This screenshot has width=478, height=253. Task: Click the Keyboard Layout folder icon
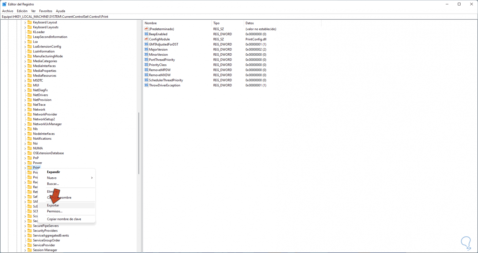pos(30,22)
